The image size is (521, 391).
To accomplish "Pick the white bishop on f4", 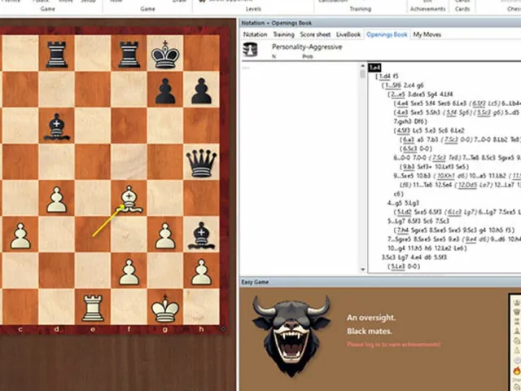I will point(129,199).
